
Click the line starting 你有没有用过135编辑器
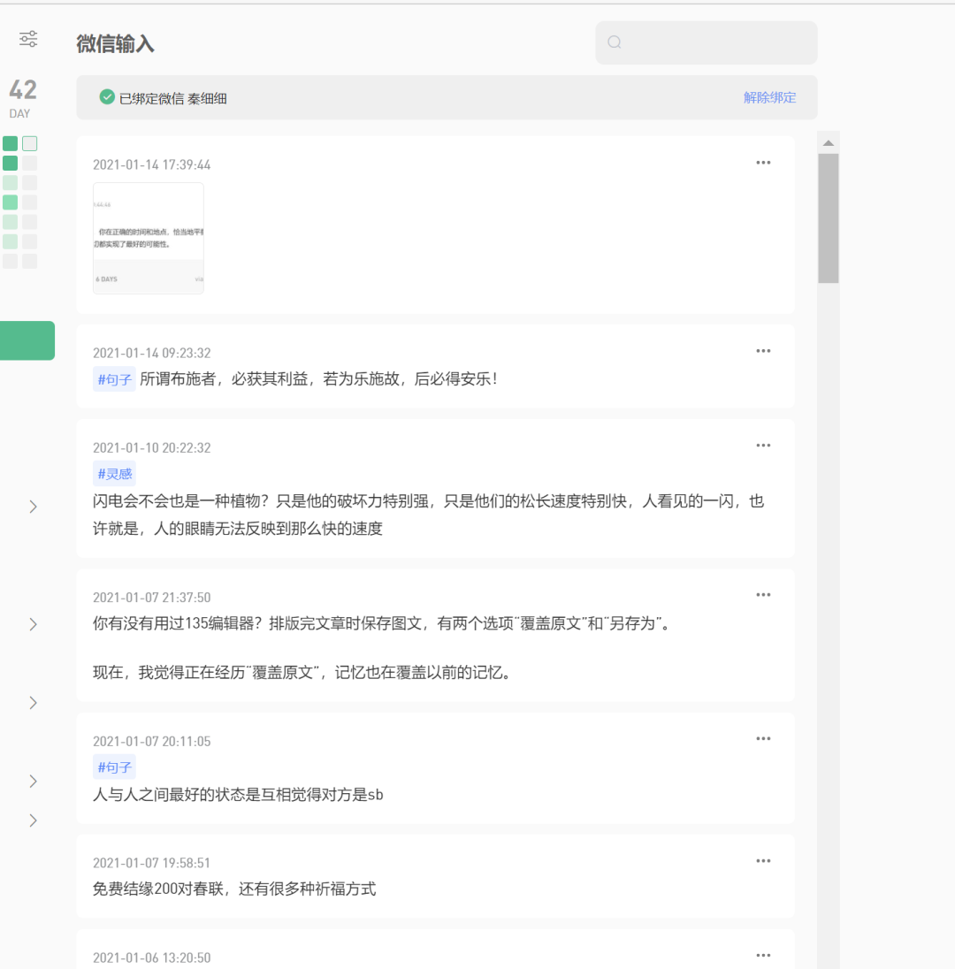382,623
